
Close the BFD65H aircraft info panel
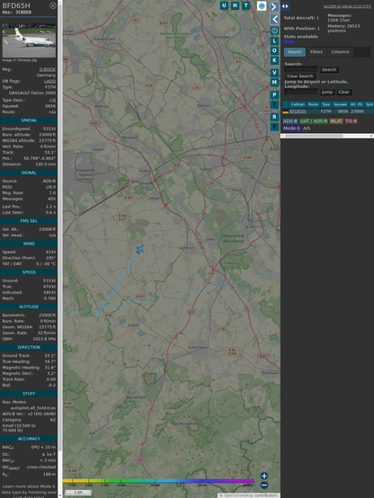pos(53,5)
